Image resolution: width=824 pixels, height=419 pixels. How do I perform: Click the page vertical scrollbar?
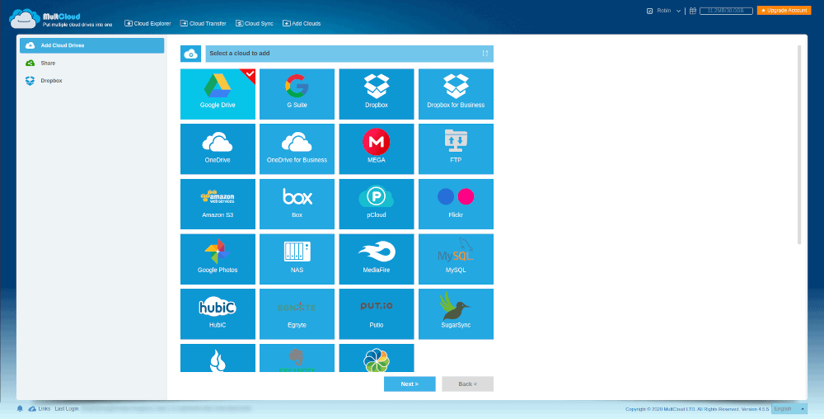[x=799, y=144]
